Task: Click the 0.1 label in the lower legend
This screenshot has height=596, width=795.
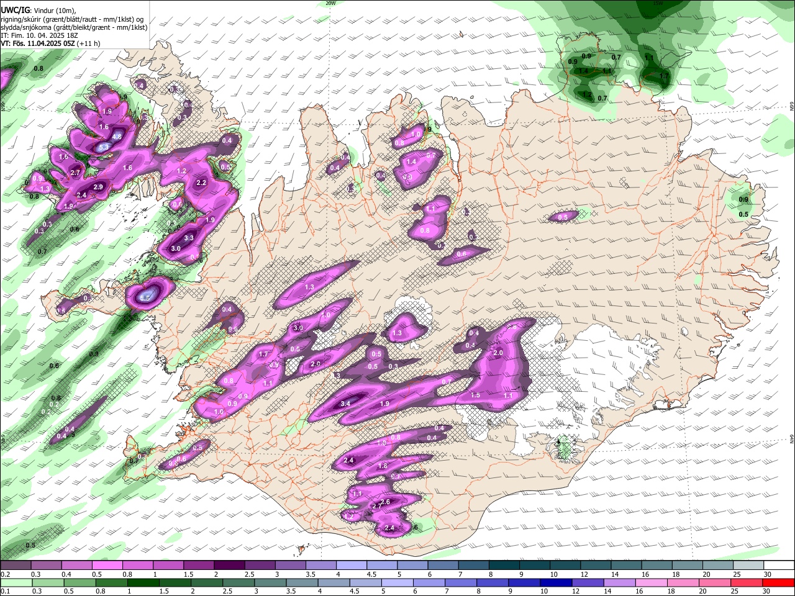Action: 5,591
